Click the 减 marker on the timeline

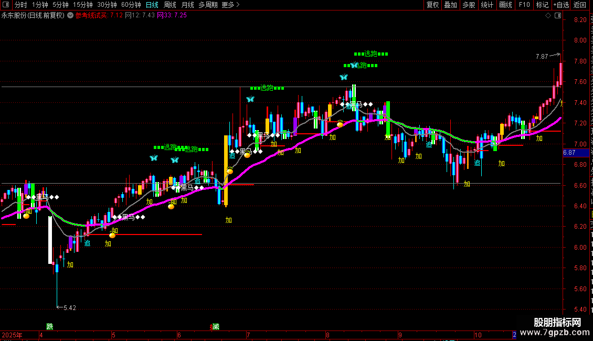click(x=216, y=326)
